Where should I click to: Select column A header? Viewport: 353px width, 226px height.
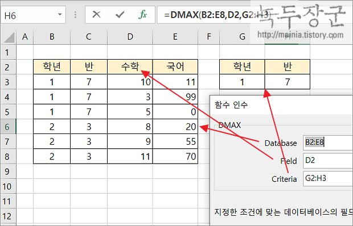pos(25,36)
